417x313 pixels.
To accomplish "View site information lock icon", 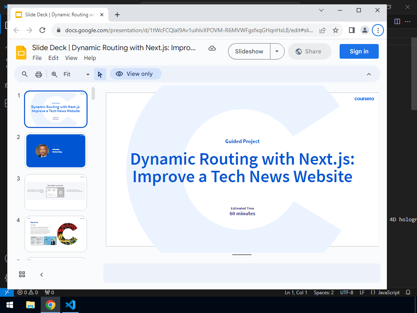I will point(59,30).
